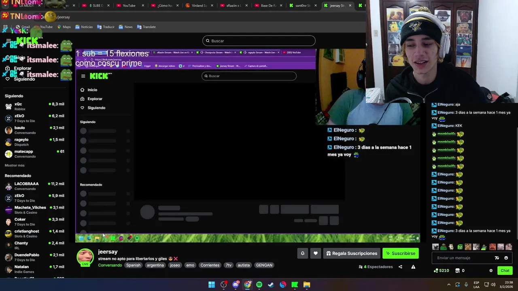This screenshot has width=518, height=291.
Task: Click the Buscar search box
Action: point(259,41)
